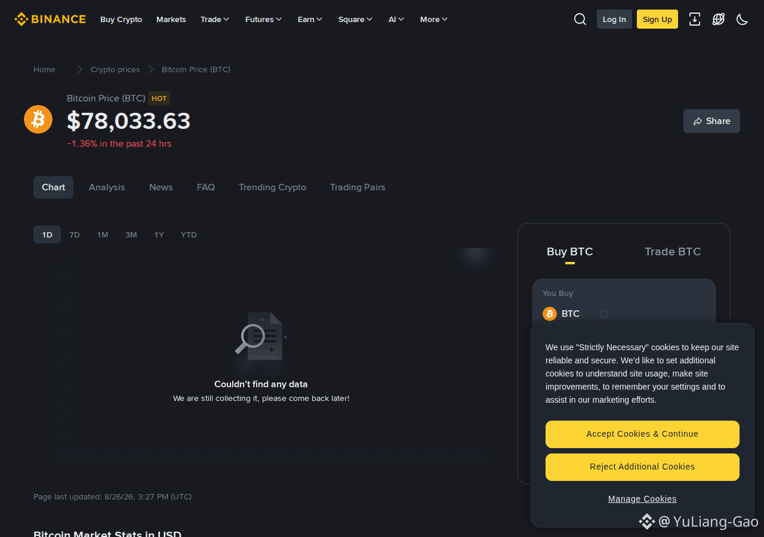
Task: Expand the Trade dropdown menu
Action: click(x=215, y=19)
